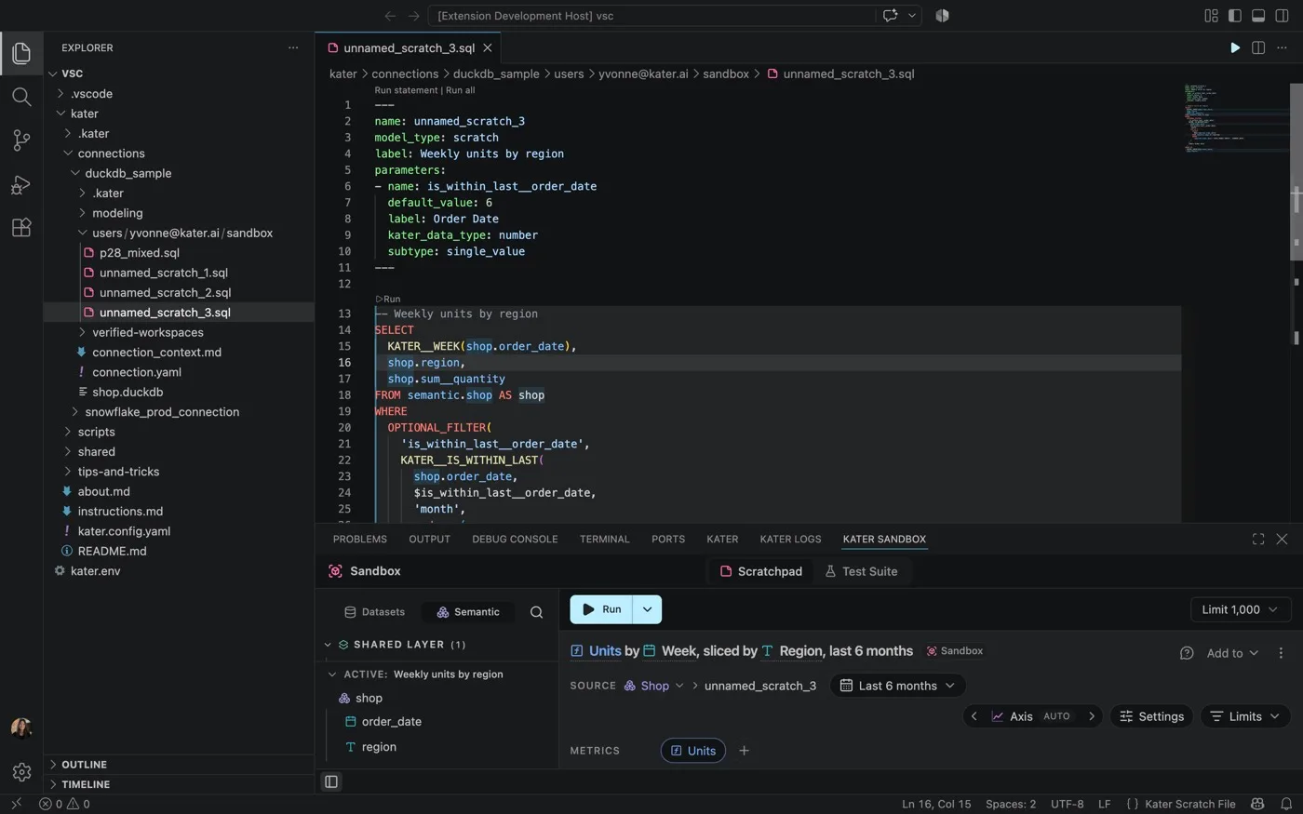
Task: Select the Scratchpad tab
Action: point(761,571)
